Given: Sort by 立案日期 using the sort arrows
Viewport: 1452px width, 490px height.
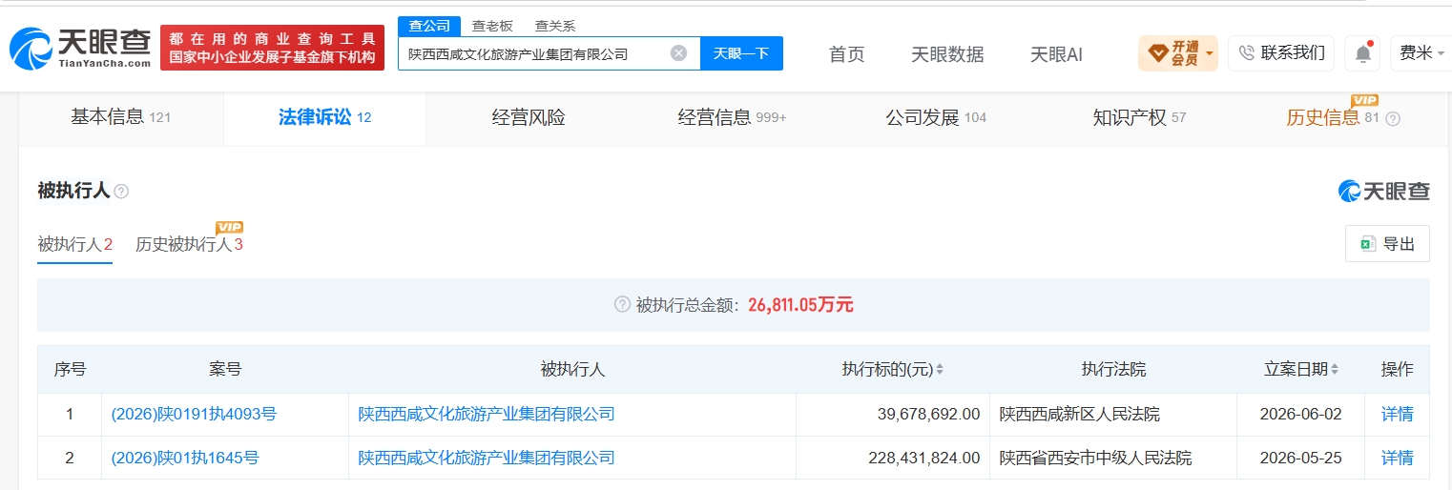Looking at the screenshot, I should [1334, 369].
